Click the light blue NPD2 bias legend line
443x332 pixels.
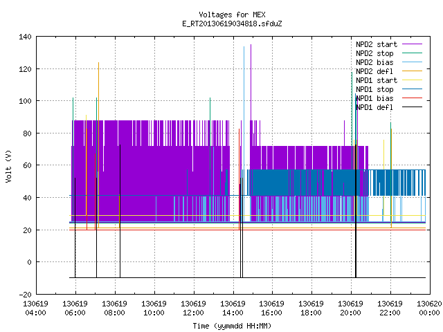point(412,62)
